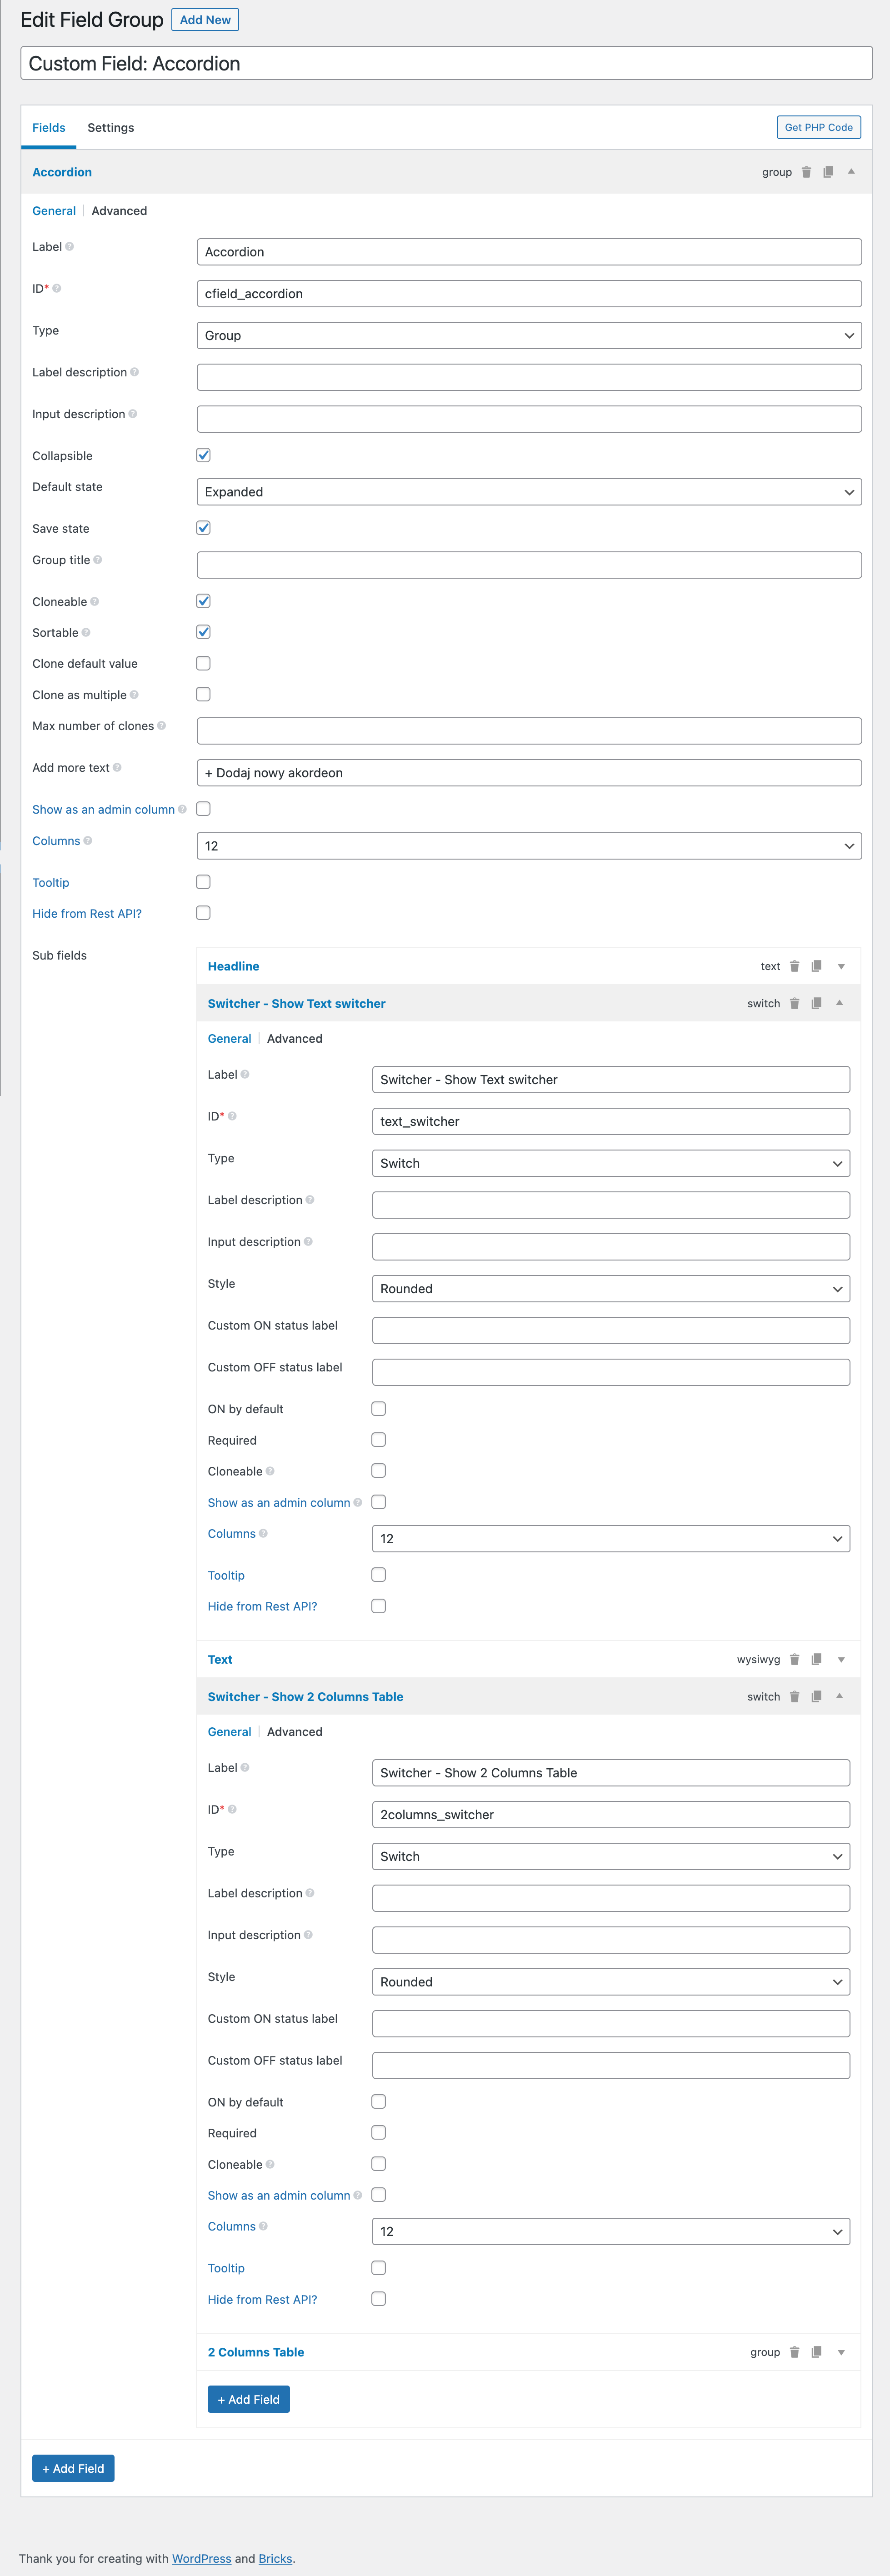
Task: Enable Clone default value checkbox
Action: (x=203, y=663)
